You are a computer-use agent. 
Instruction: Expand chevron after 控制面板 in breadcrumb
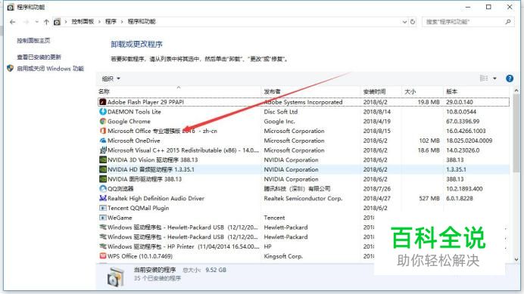pos(99,22)
